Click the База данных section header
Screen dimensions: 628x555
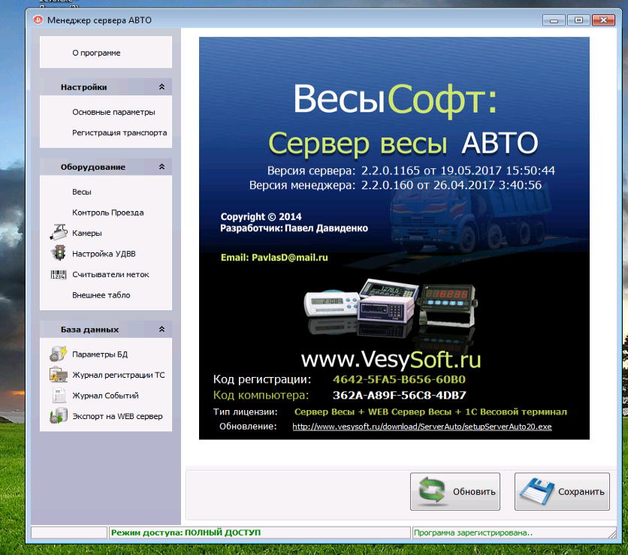[x=106, y=329]
